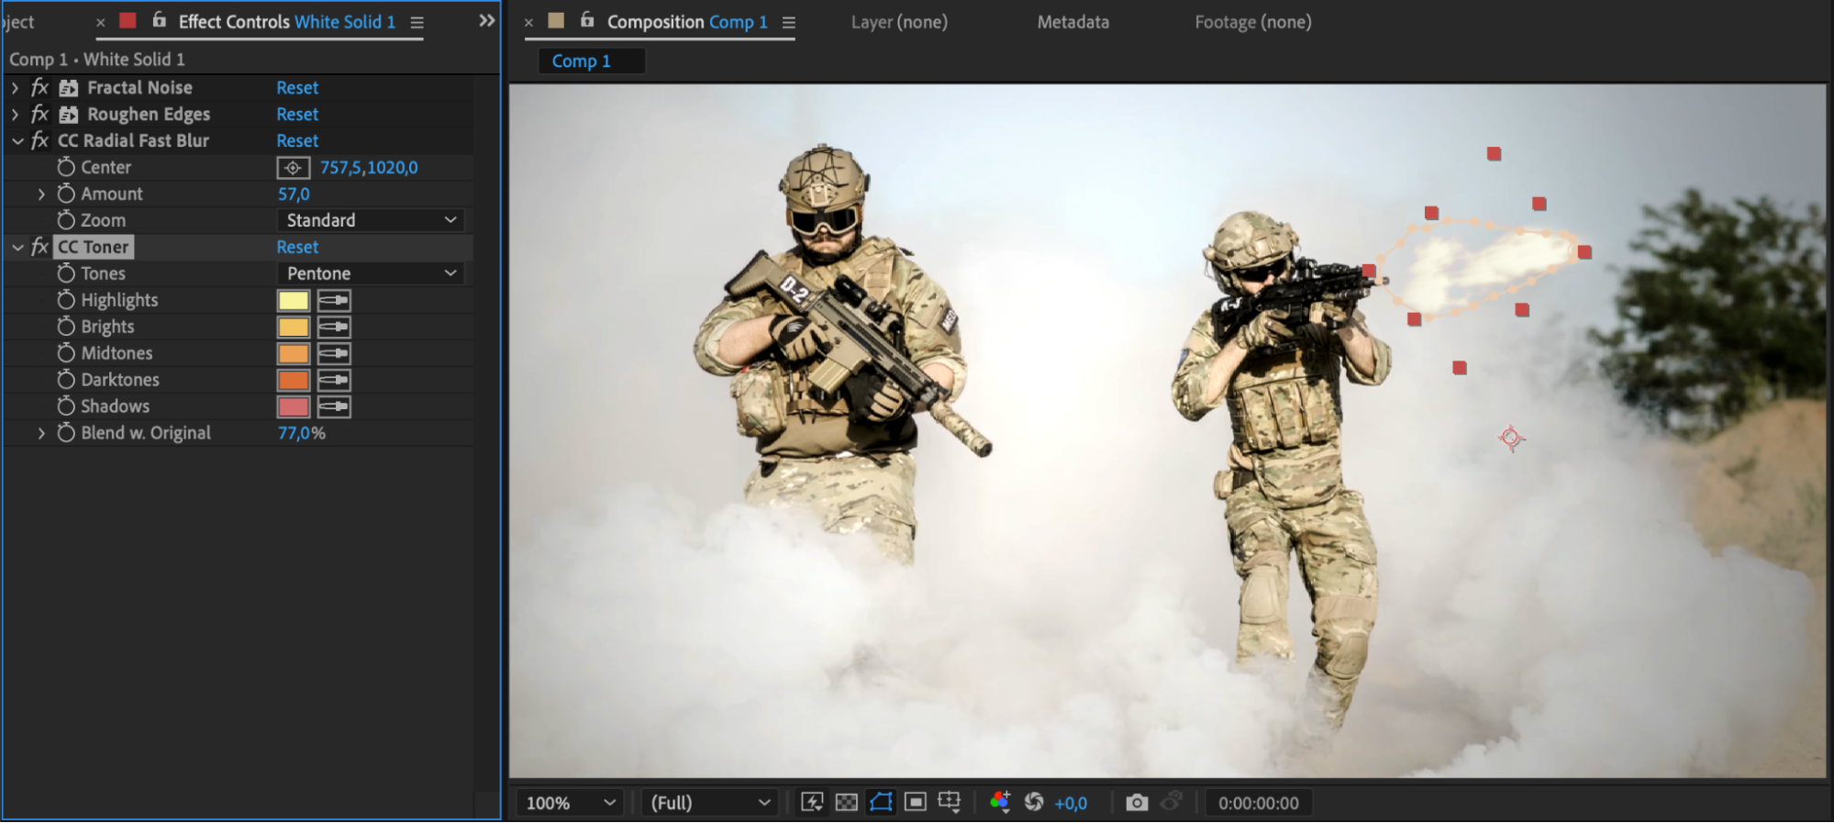Expand the Fractal Noise effect
The image size is (1834, 823).
(x=15, y=88)
